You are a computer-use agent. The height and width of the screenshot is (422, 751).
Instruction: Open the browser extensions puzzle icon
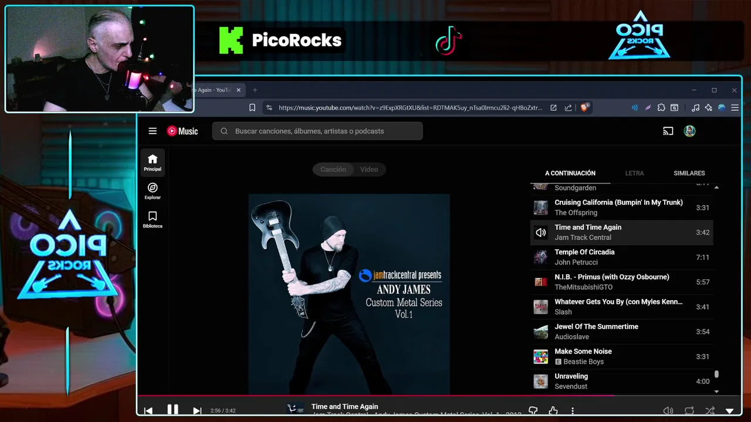click(661, 108)
